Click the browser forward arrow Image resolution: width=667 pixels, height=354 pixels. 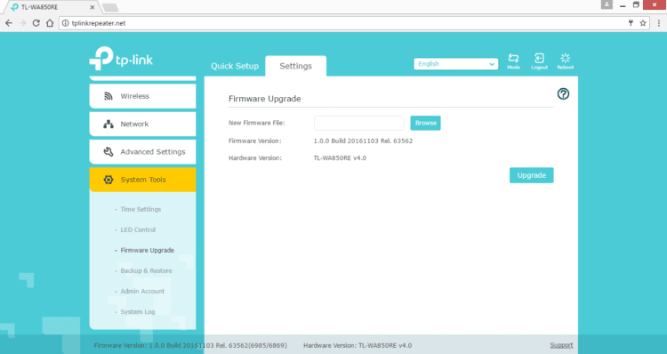coord(22,23)
